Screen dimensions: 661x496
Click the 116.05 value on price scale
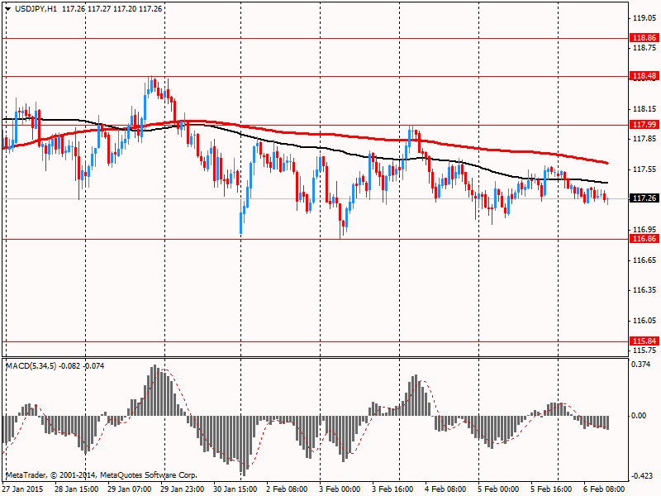click(644, 321)
